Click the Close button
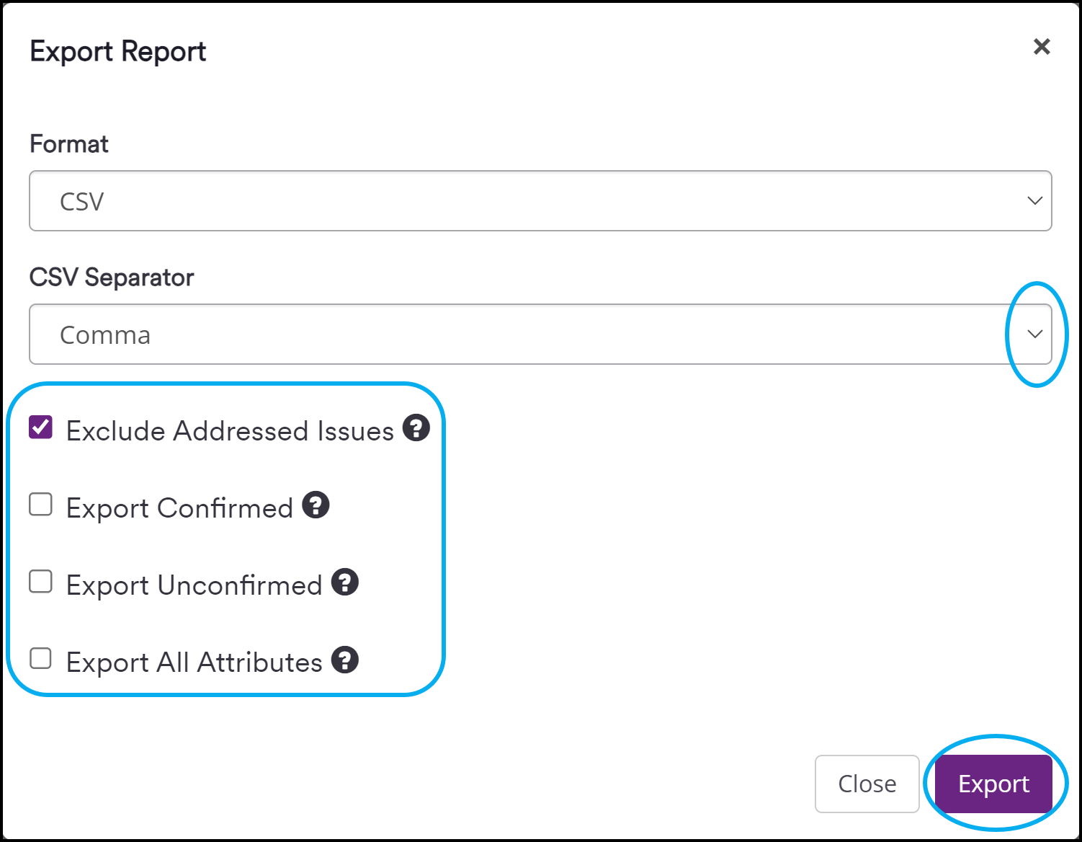1082x842 pixels. coord(867,784)
